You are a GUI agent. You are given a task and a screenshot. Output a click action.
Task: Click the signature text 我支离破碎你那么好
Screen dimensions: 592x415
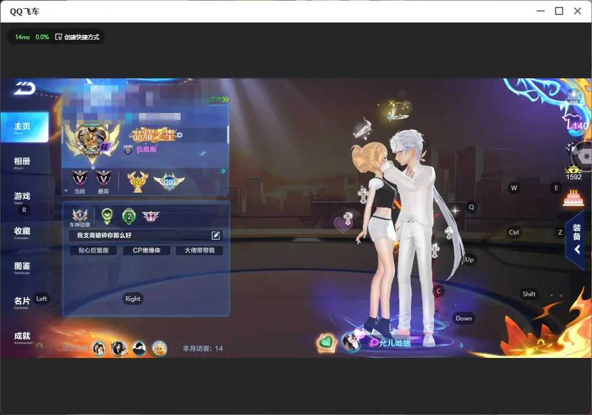point(104,235)
